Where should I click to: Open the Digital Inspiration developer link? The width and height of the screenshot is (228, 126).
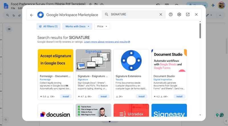tap(163, 80)
